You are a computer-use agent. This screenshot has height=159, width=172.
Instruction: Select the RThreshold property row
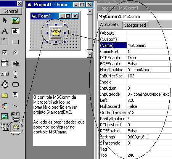(136, 125)
